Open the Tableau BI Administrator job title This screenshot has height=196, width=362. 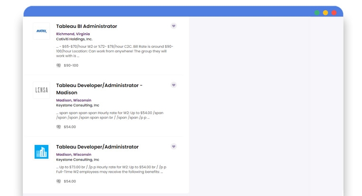click(86, 27)
